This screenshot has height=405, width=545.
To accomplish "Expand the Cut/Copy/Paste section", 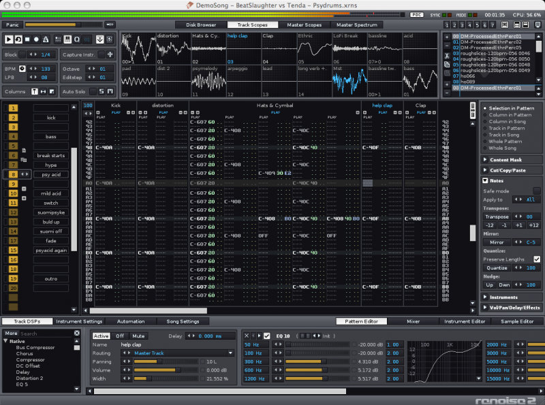I will (x=485, y=170).
